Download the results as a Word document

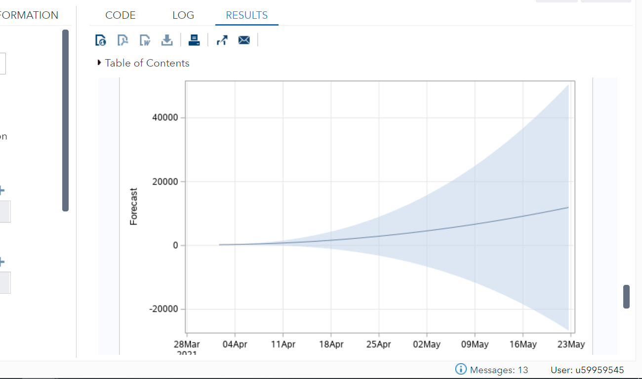pyautogui.click(x=145, y=40)
